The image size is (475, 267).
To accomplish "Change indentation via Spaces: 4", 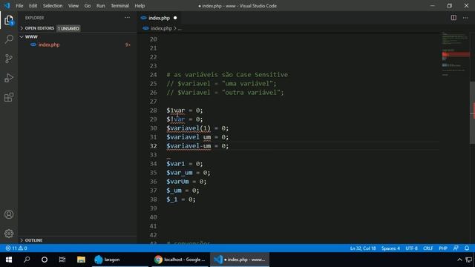I will [x=390, y=248].
